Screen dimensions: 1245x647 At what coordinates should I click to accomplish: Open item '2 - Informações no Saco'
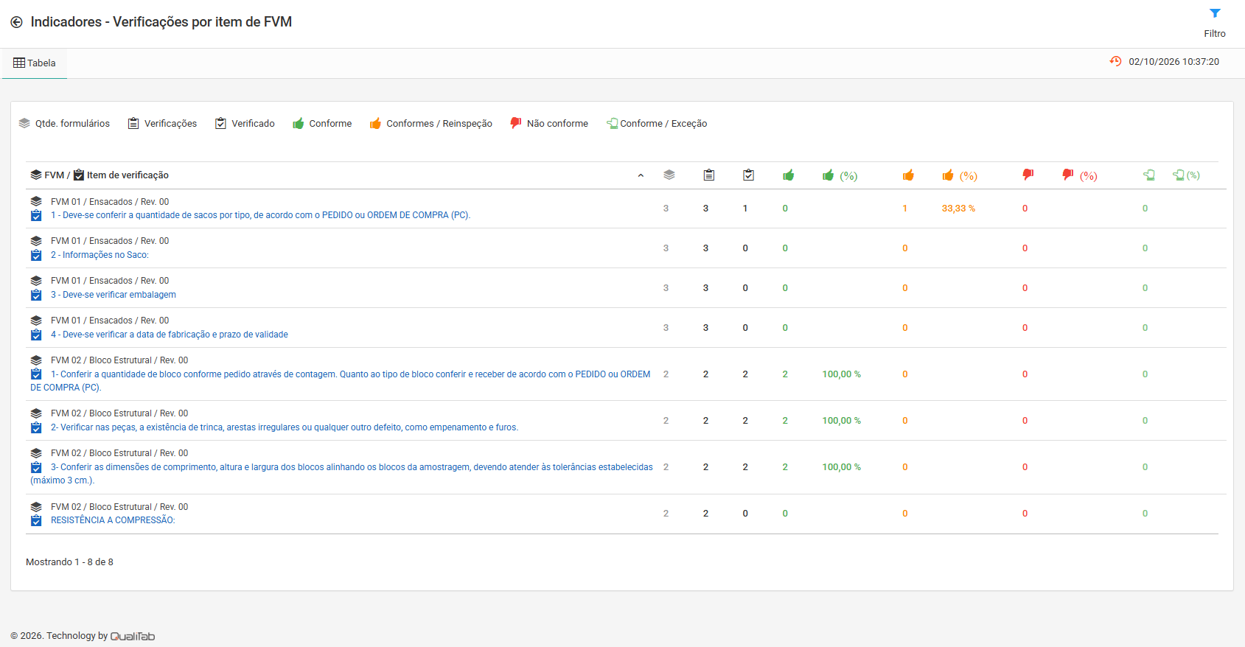(x=100, y=255)
